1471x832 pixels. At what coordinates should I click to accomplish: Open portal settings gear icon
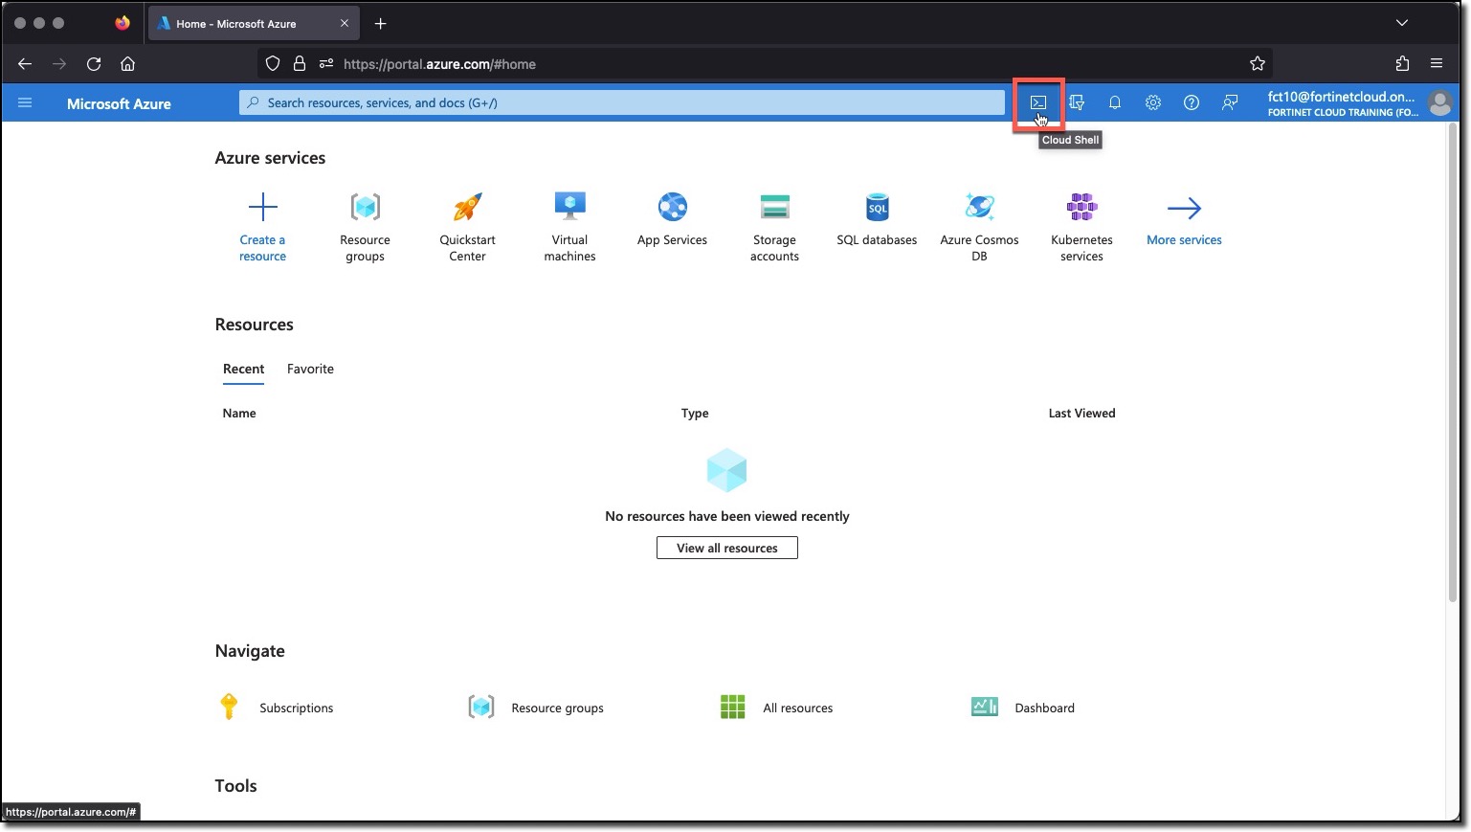pyautogui.click(x=1153, y=102)
